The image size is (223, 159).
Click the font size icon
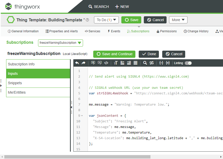click(x=116, y=63)
